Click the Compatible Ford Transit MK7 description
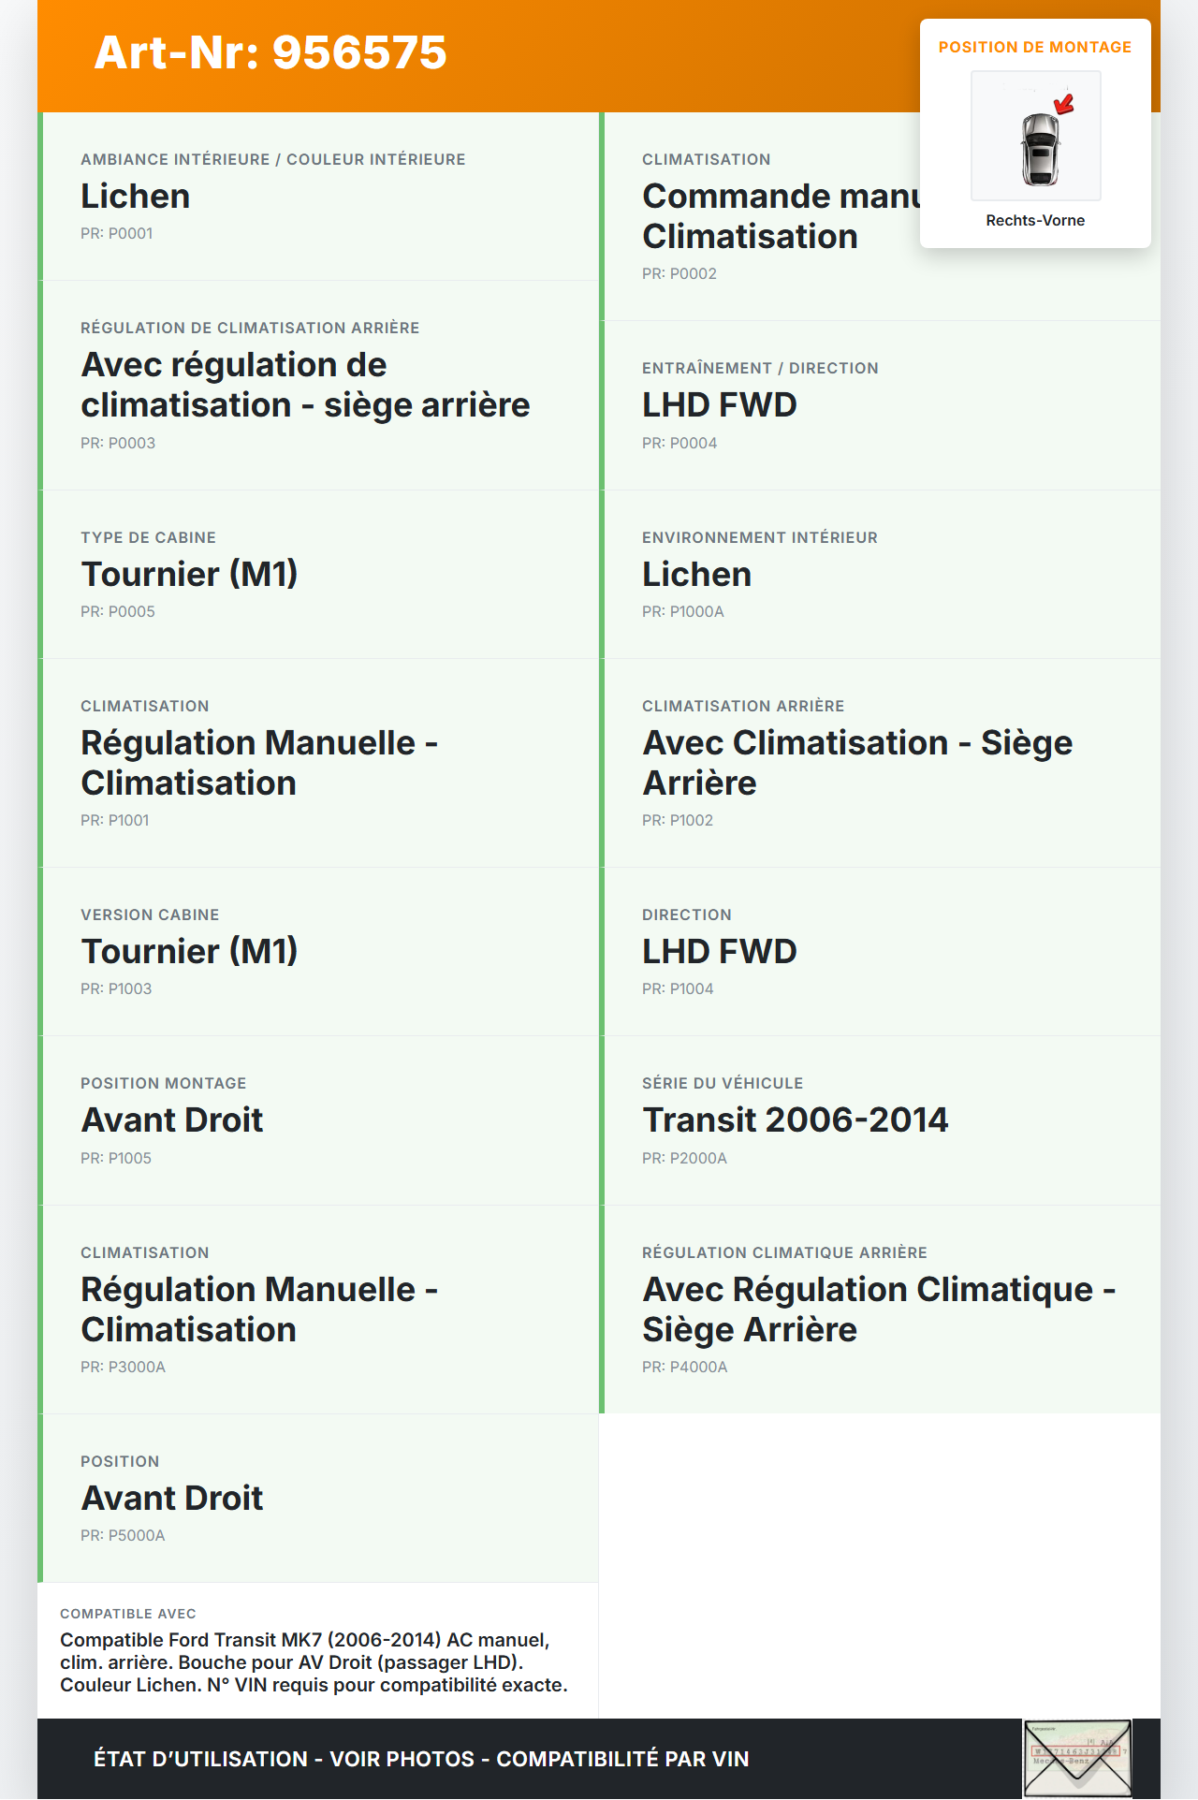 314,1662
